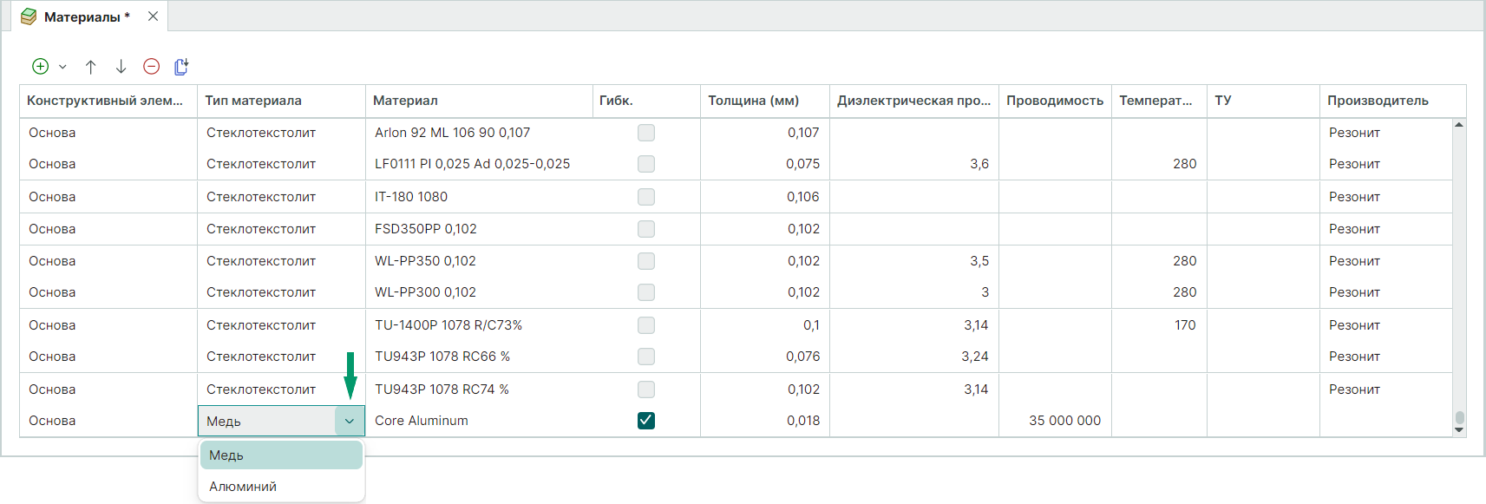Move row down with arrow icon
Viewport: 1486px width, 504px height.
(121, 67)
